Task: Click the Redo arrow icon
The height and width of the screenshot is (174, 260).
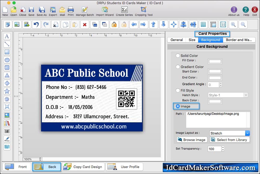Action: coord(46,24)
